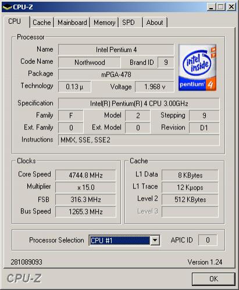Click the Core Speed value field

[x=85, y=175]
